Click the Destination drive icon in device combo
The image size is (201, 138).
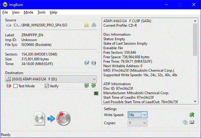click(9, 79)
